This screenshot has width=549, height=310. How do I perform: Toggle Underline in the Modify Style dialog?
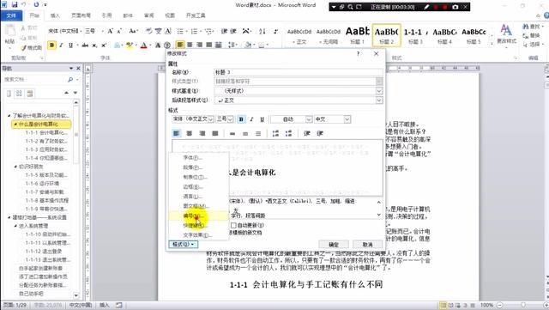(262, 119)
